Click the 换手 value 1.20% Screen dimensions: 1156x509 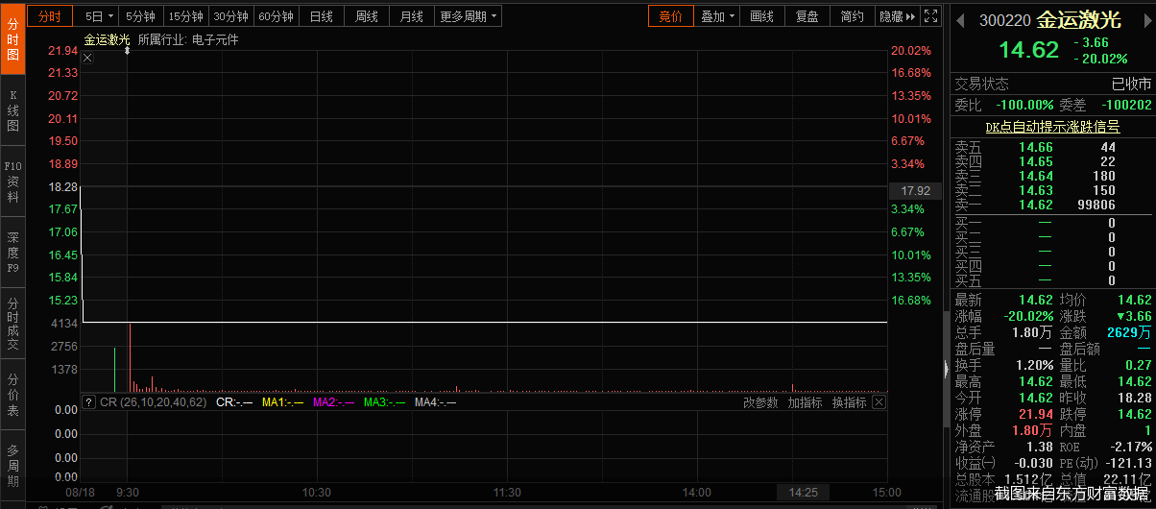point(1035,365)
